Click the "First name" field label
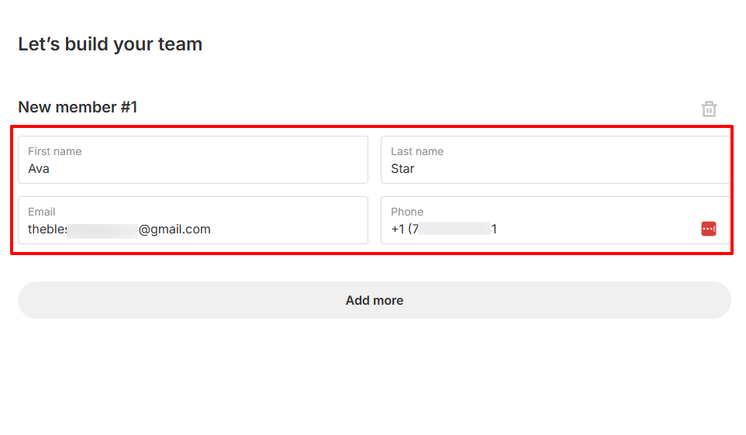The width and height of the screenshot is (746, 435). [54, 151]
